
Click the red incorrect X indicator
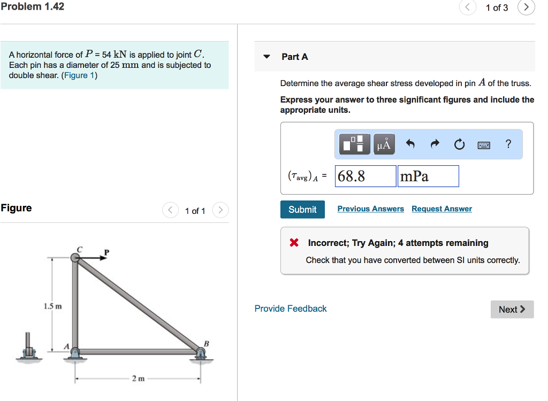coord(293,242)
